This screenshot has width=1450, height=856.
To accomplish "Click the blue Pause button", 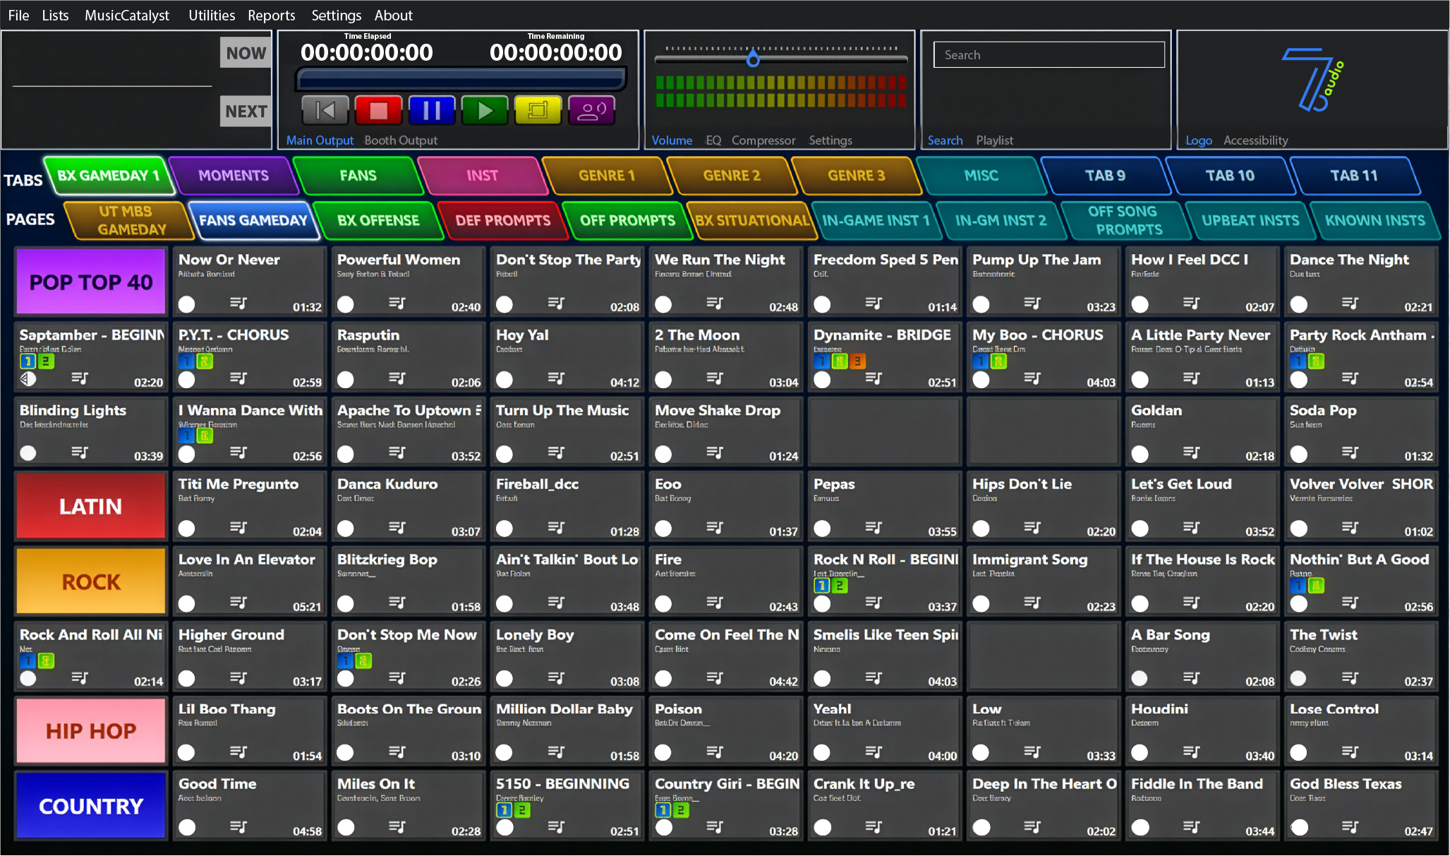I will (432, 111).
